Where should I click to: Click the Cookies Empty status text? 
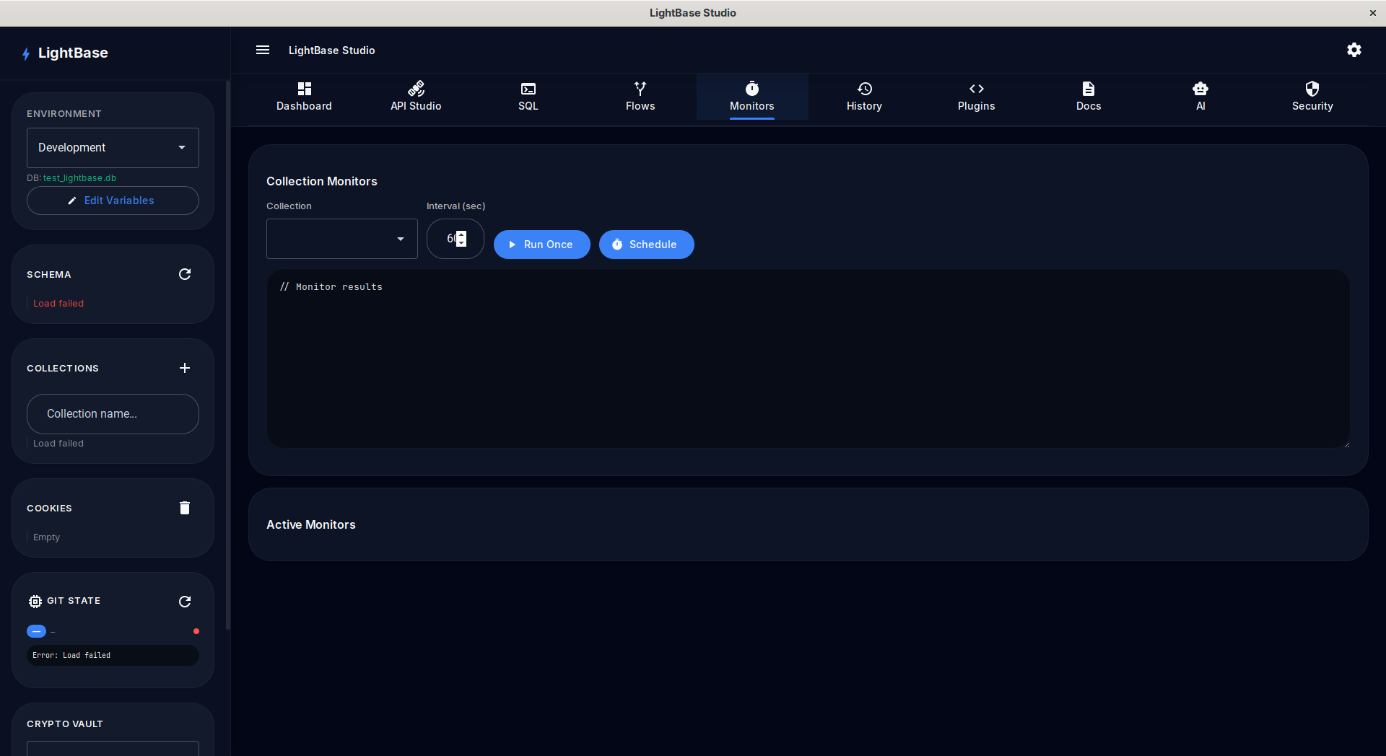point(46,537)
